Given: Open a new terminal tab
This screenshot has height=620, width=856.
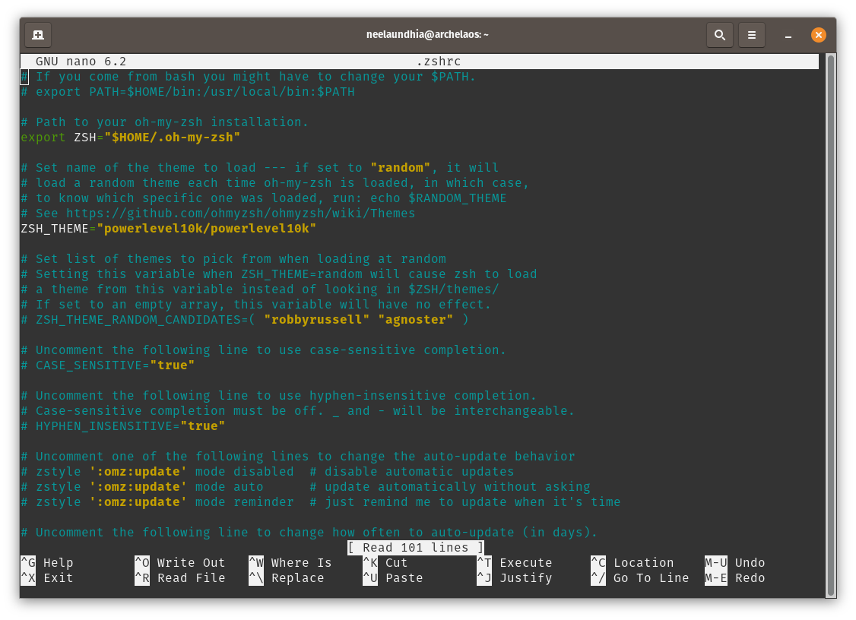Looking at the screenshot, I should coord(38,35).
